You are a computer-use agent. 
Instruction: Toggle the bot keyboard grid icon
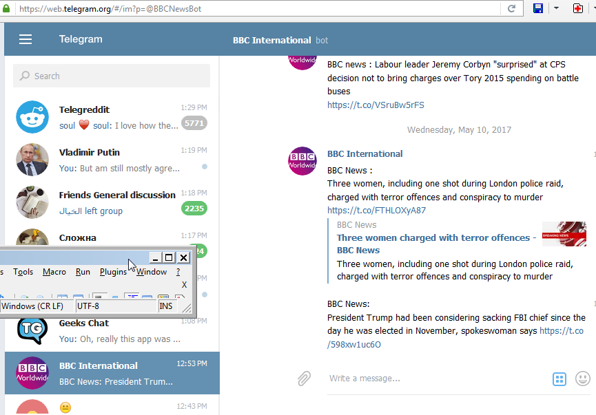559,379
